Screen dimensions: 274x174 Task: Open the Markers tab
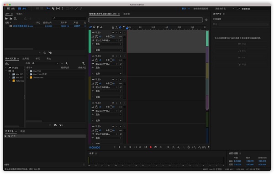[37, 59]
